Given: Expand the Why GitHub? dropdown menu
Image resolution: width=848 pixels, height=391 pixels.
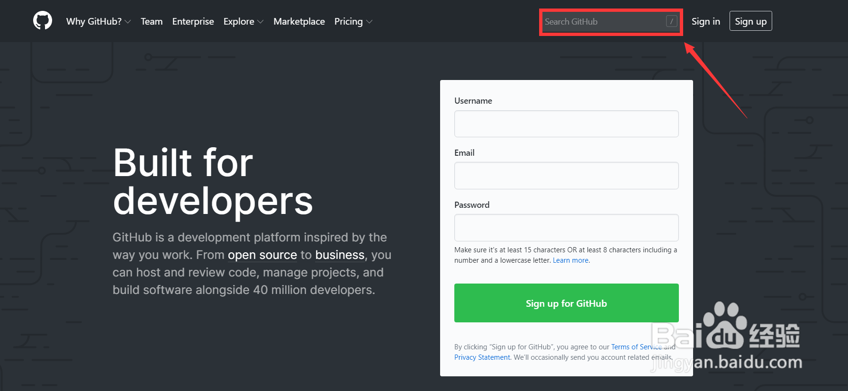Looking at the screenshot, I should click(99, 21).
